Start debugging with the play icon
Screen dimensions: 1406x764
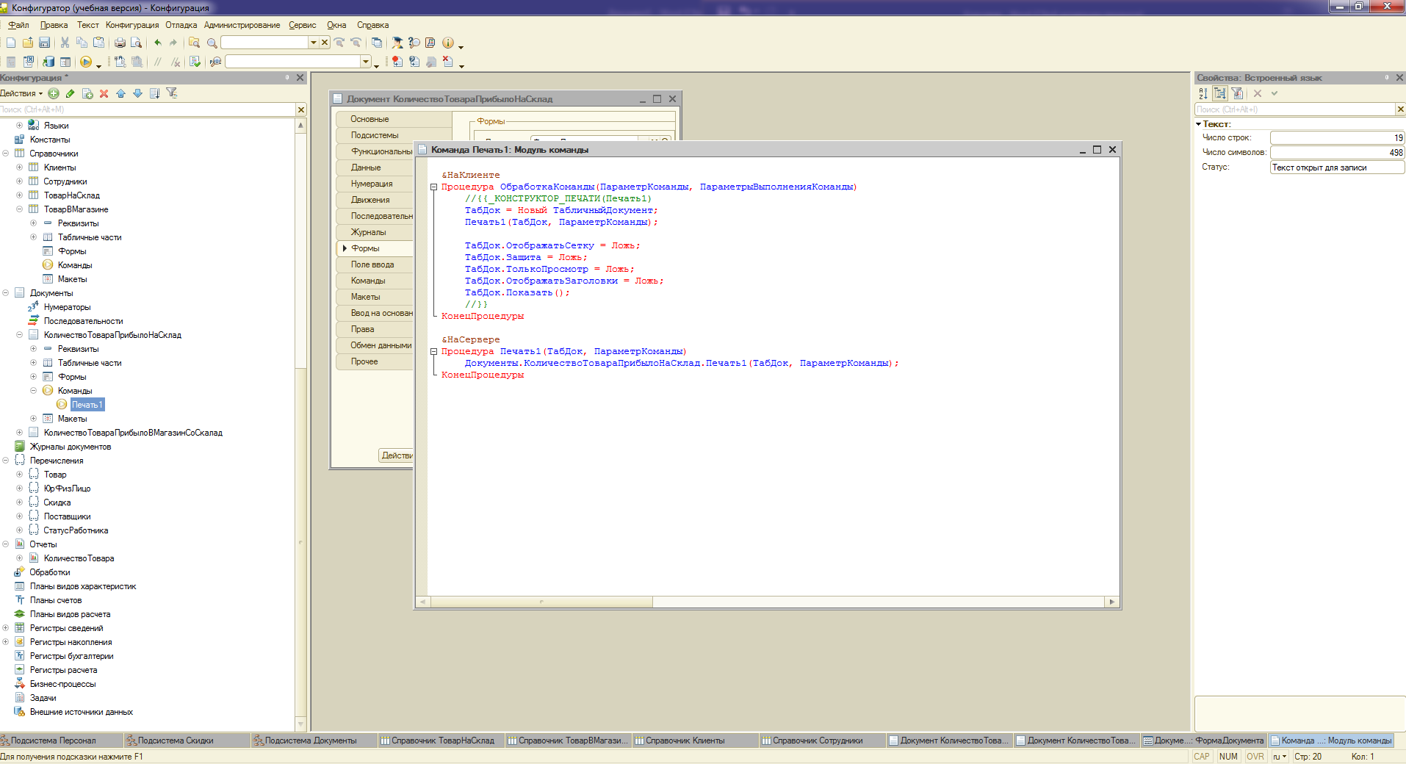[x=86, y=62]
